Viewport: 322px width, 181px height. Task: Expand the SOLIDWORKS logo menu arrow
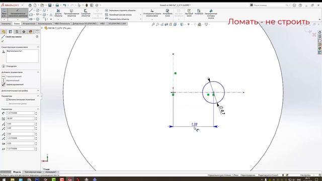pos(22,5)
